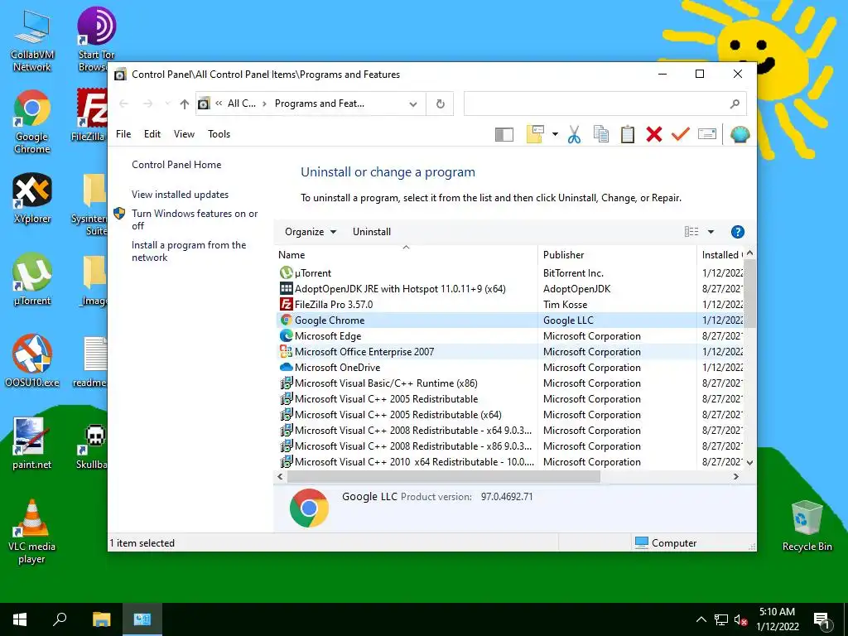Click the Rename toolbar icon
The width and height of the screenshot is (848, 636).
[707, 133]
